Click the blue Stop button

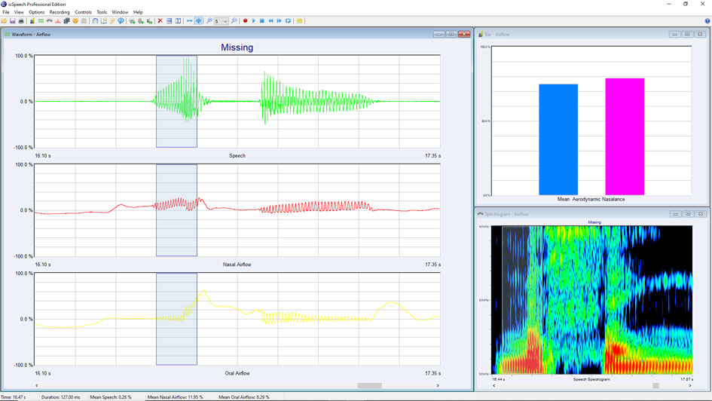tap(262, 21)
